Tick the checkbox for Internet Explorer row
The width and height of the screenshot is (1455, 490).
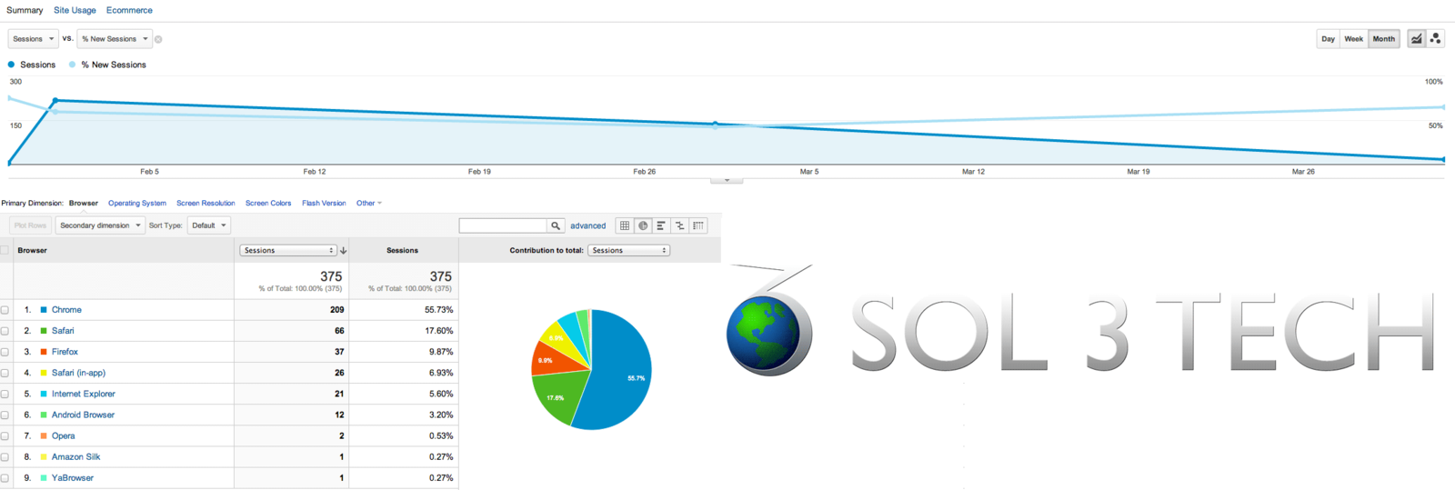tap(5, 394)
